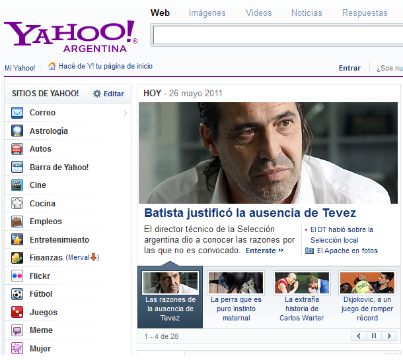Open headline Batista justificó la ausencia de Tevez
The width and height of the screenshot is (403, 360).
coord(250,213)
